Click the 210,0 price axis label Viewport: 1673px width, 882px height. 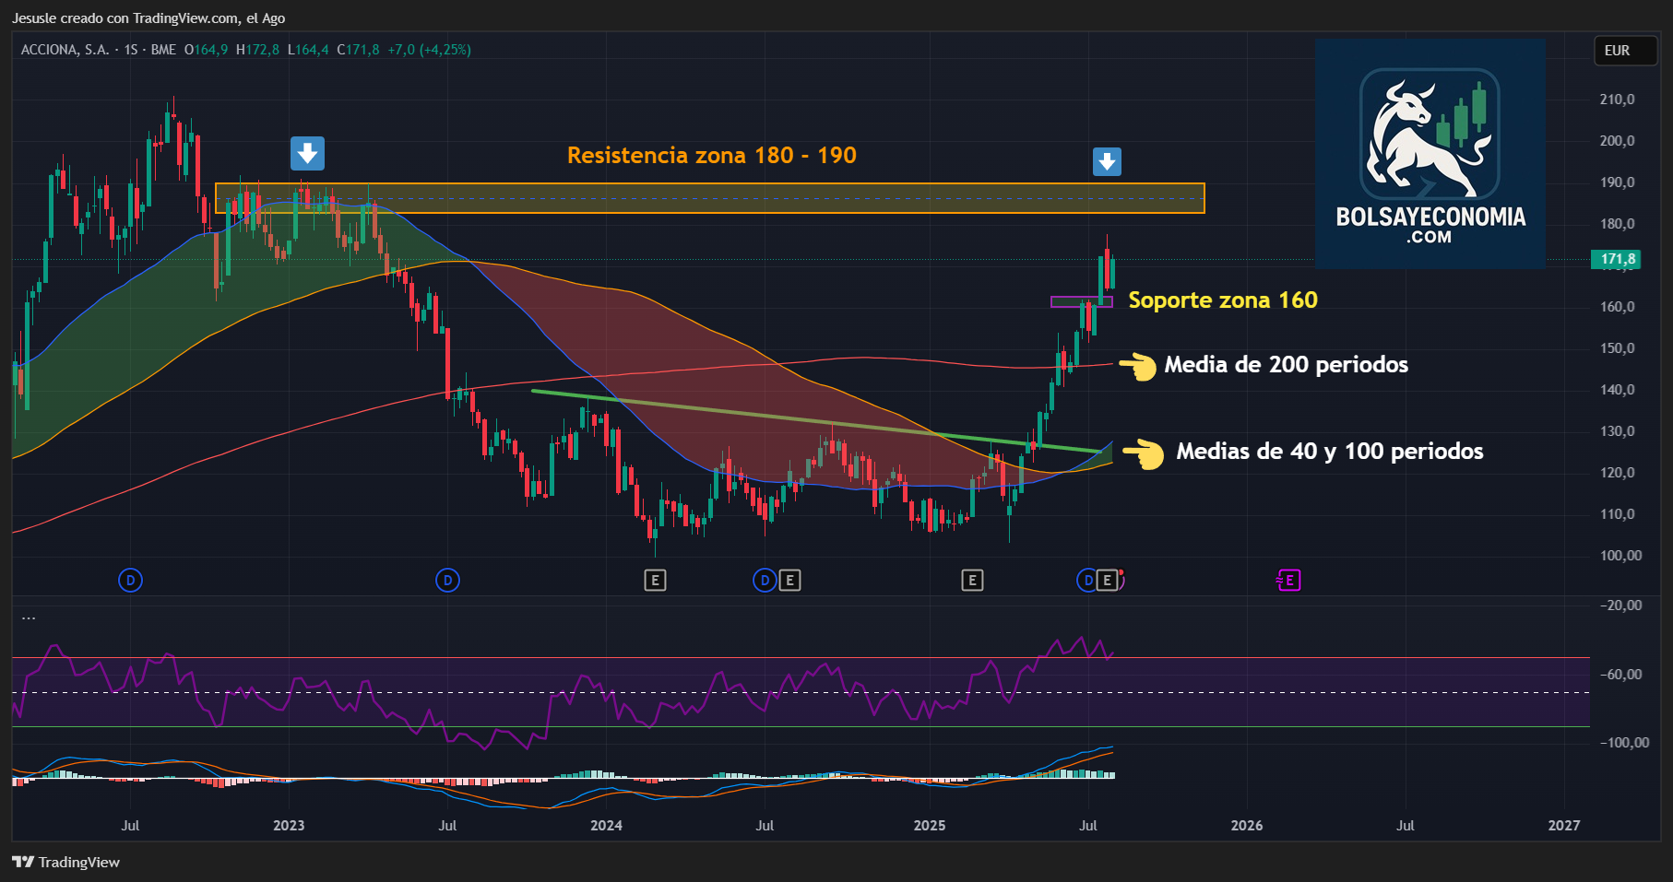[1617, 99]
